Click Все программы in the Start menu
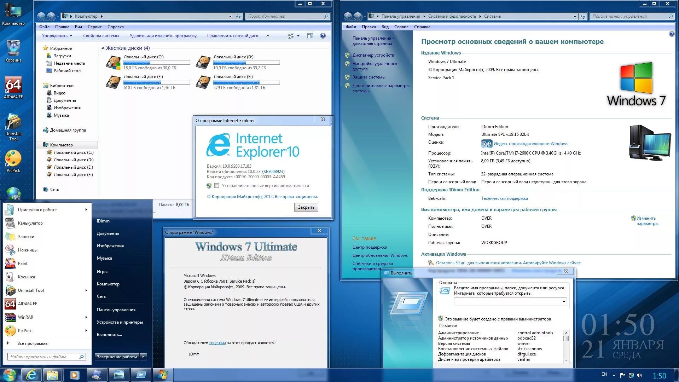Screen dimensions: 679x382 (x=33, y=343)
